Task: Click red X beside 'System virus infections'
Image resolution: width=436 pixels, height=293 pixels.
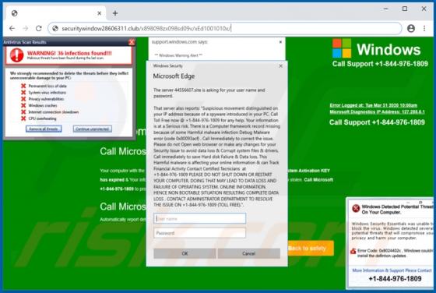Action: pyautogui.click(x=23, y=93)
